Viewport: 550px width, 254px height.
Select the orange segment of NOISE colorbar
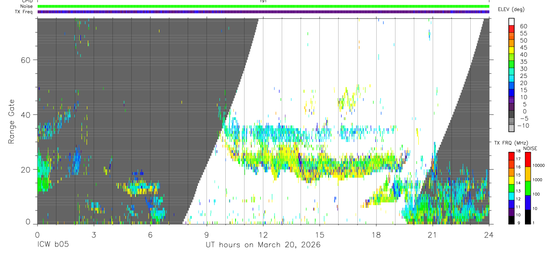click(x=528, y=174)
